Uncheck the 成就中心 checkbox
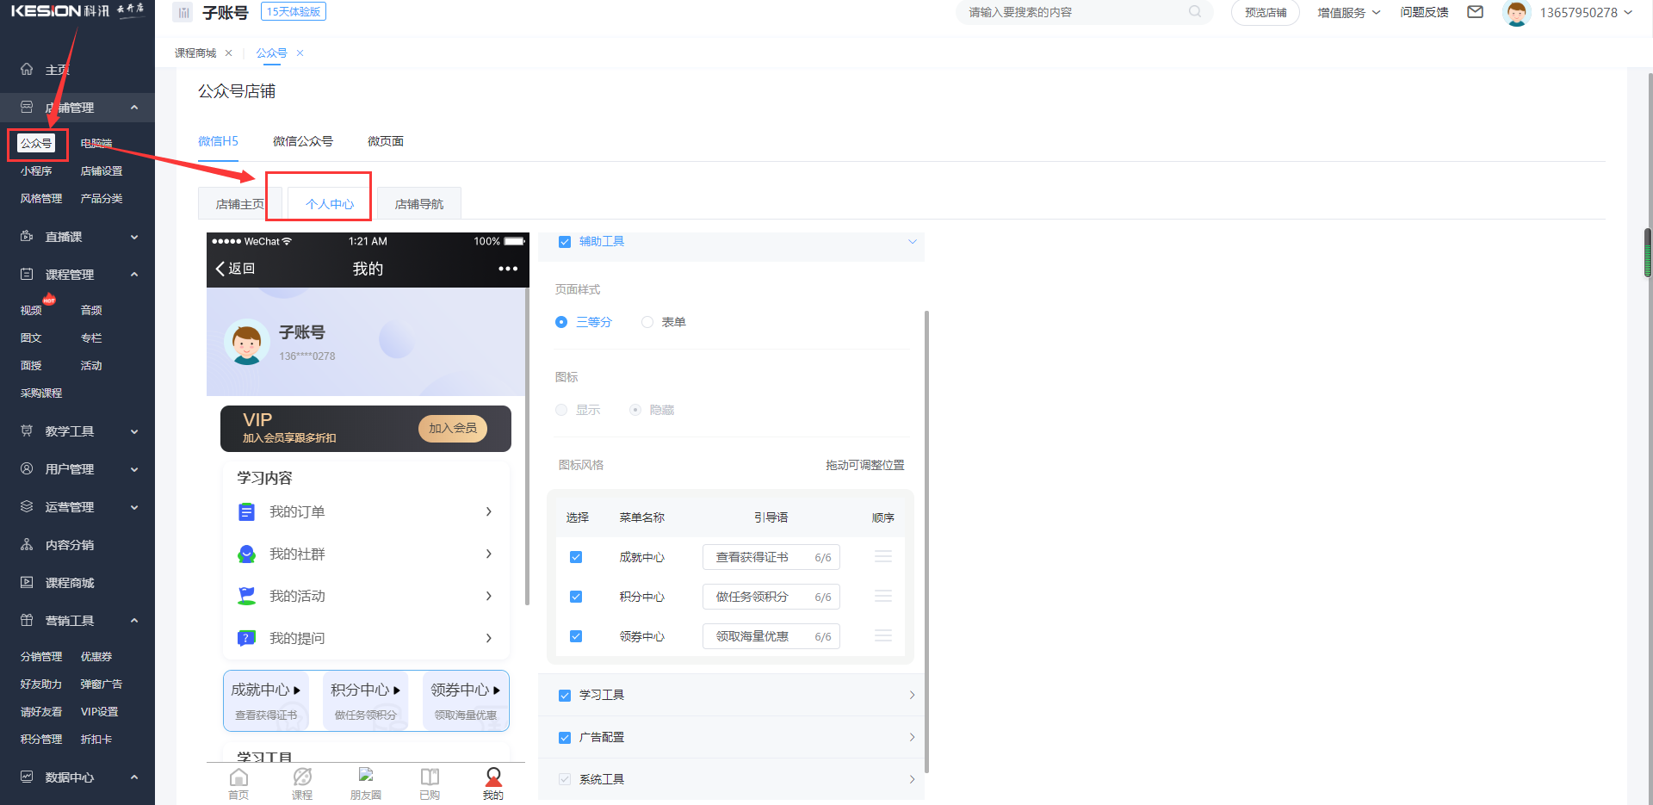This screenshot has width=1653, height=805. 576,557
